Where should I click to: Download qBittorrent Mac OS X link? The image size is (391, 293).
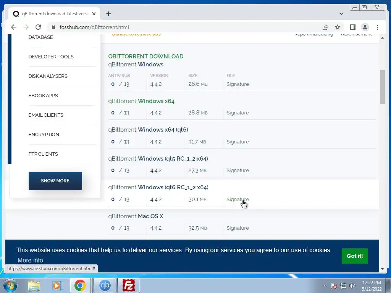click(x=136, y=216)
